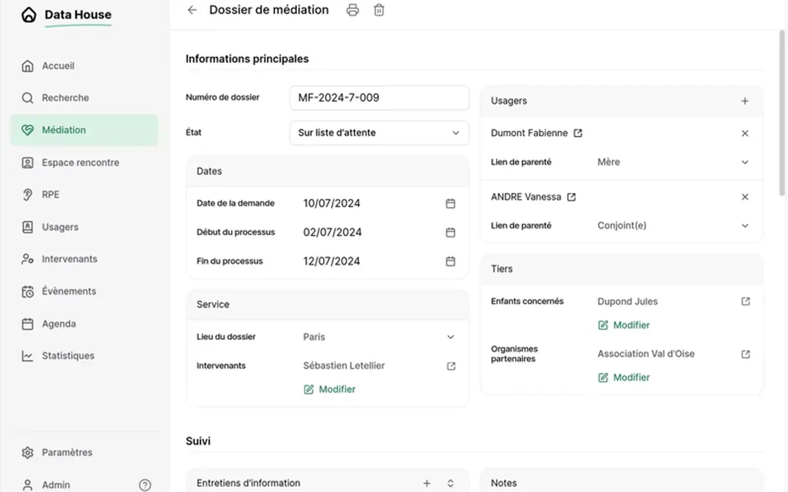The image size is (788, 492).
Task: Click the Numéro de dossier input field
Action: [x=380, y=98]
